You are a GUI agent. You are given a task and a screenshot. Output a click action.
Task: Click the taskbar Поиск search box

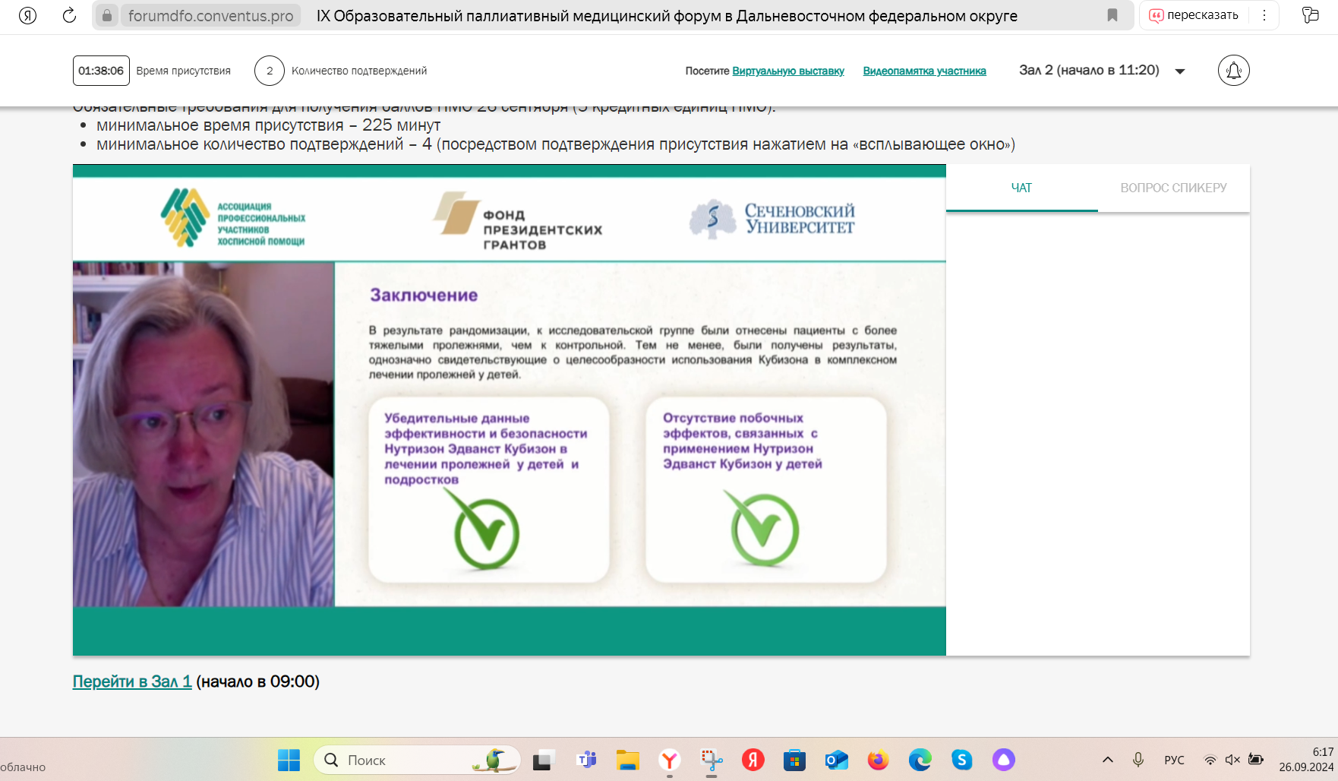pos(417,760)
